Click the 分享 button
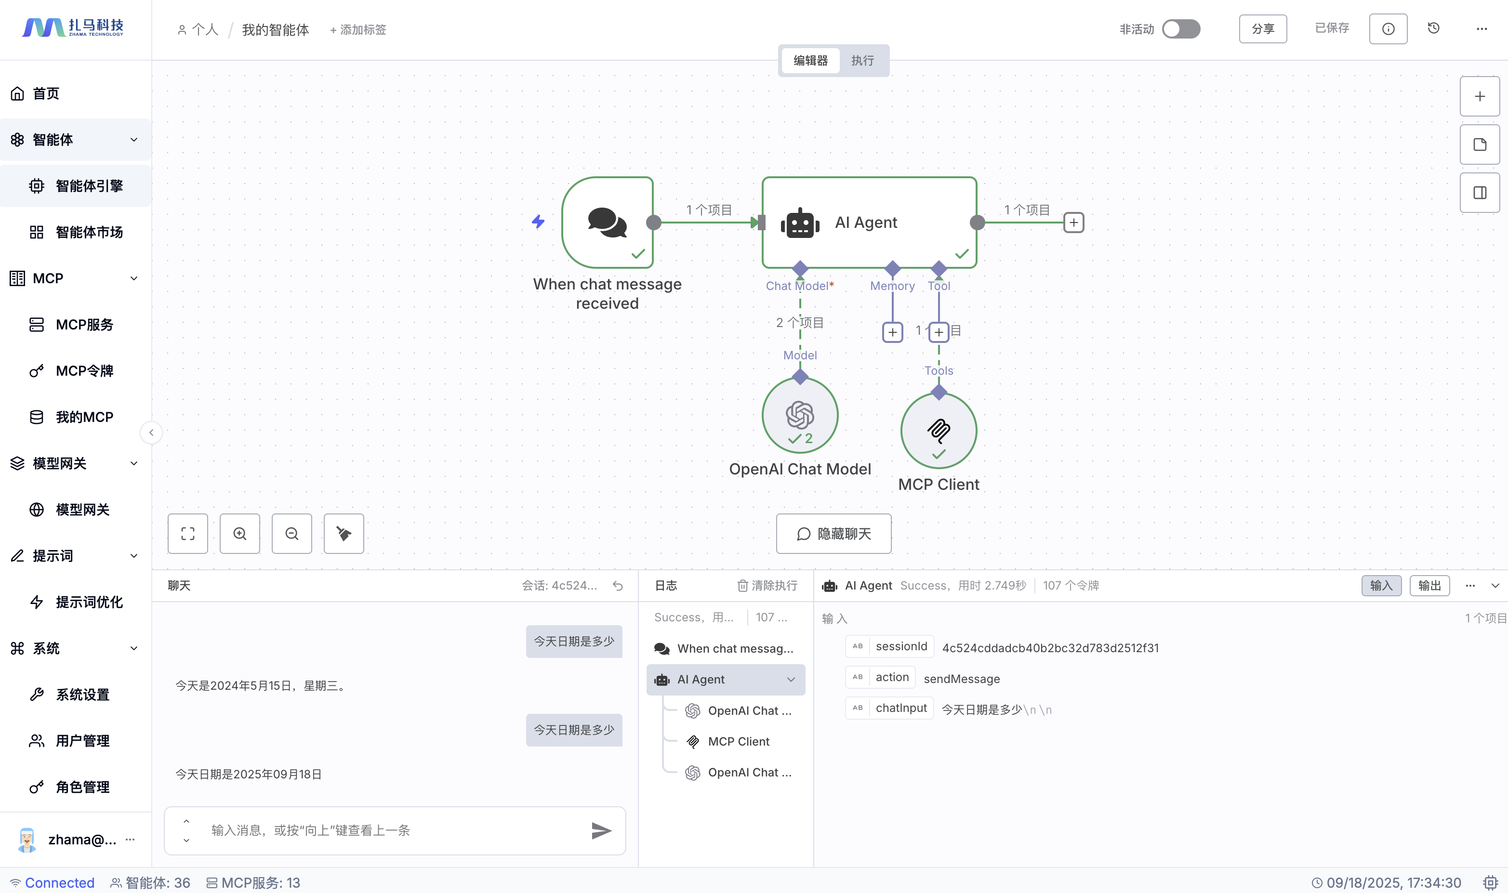1508x893 pixels. pyautogui.click(x=1262, y=29)
